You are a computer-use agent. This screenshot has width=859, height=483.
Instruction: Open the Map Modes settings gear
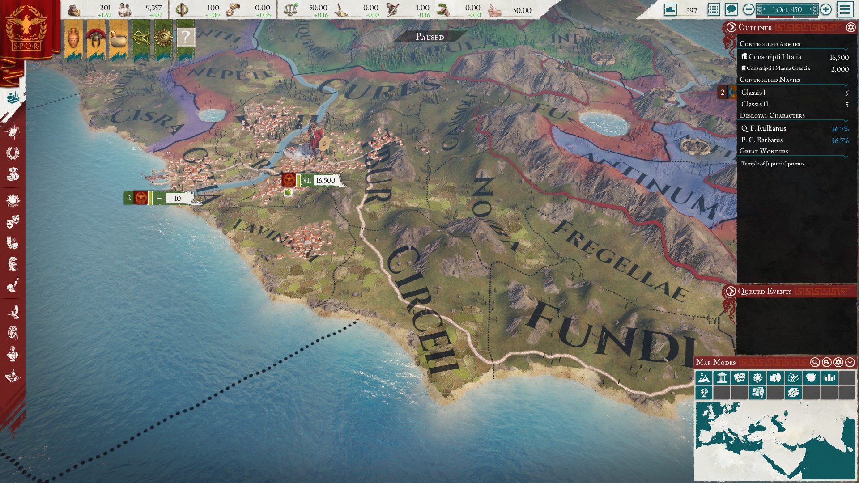click(838, 362)
